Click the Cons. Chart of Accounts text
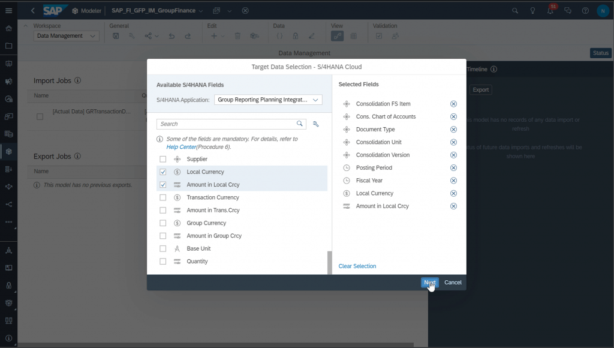Screen dimensions: 614x348 (386, 117)
